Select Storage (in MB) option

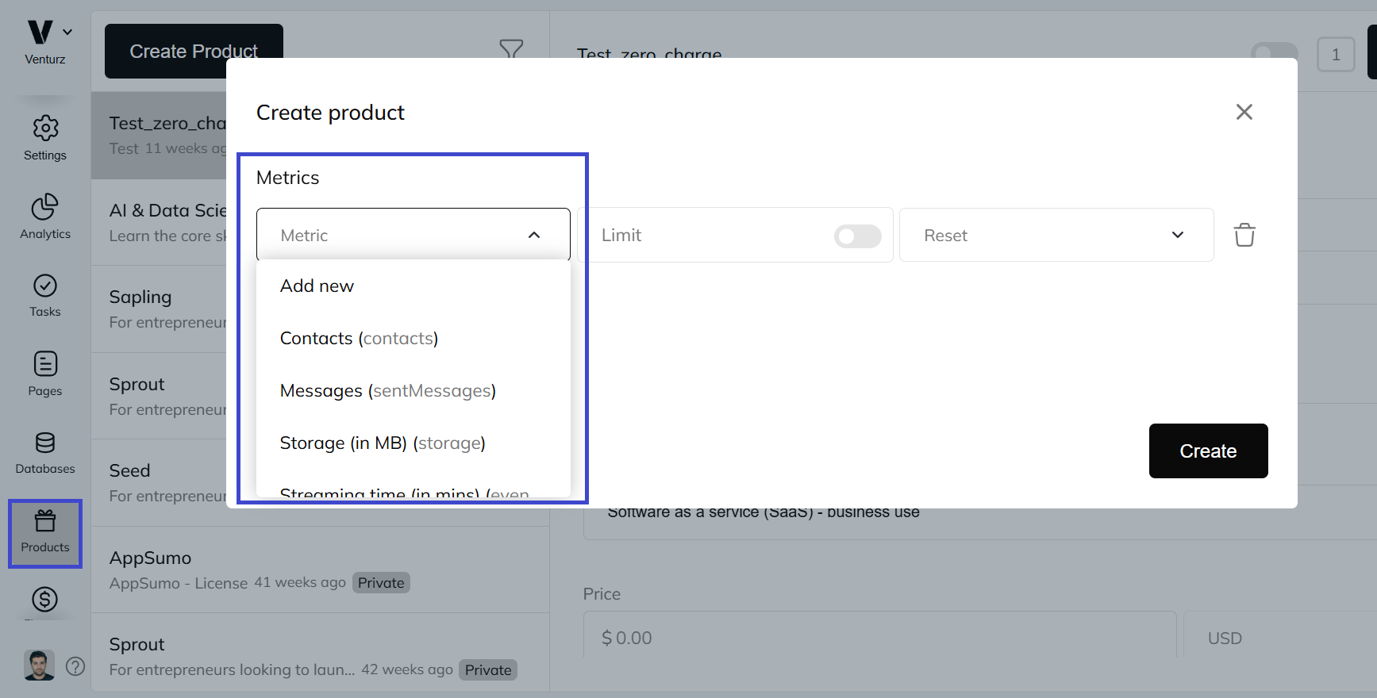[383, 443]
